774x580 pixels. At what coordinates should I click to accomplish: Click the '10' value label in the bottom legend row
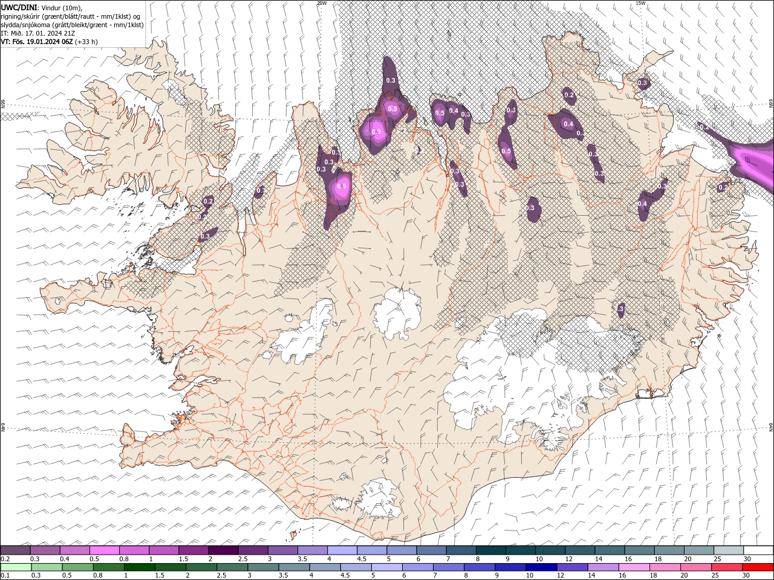point(530,576)
